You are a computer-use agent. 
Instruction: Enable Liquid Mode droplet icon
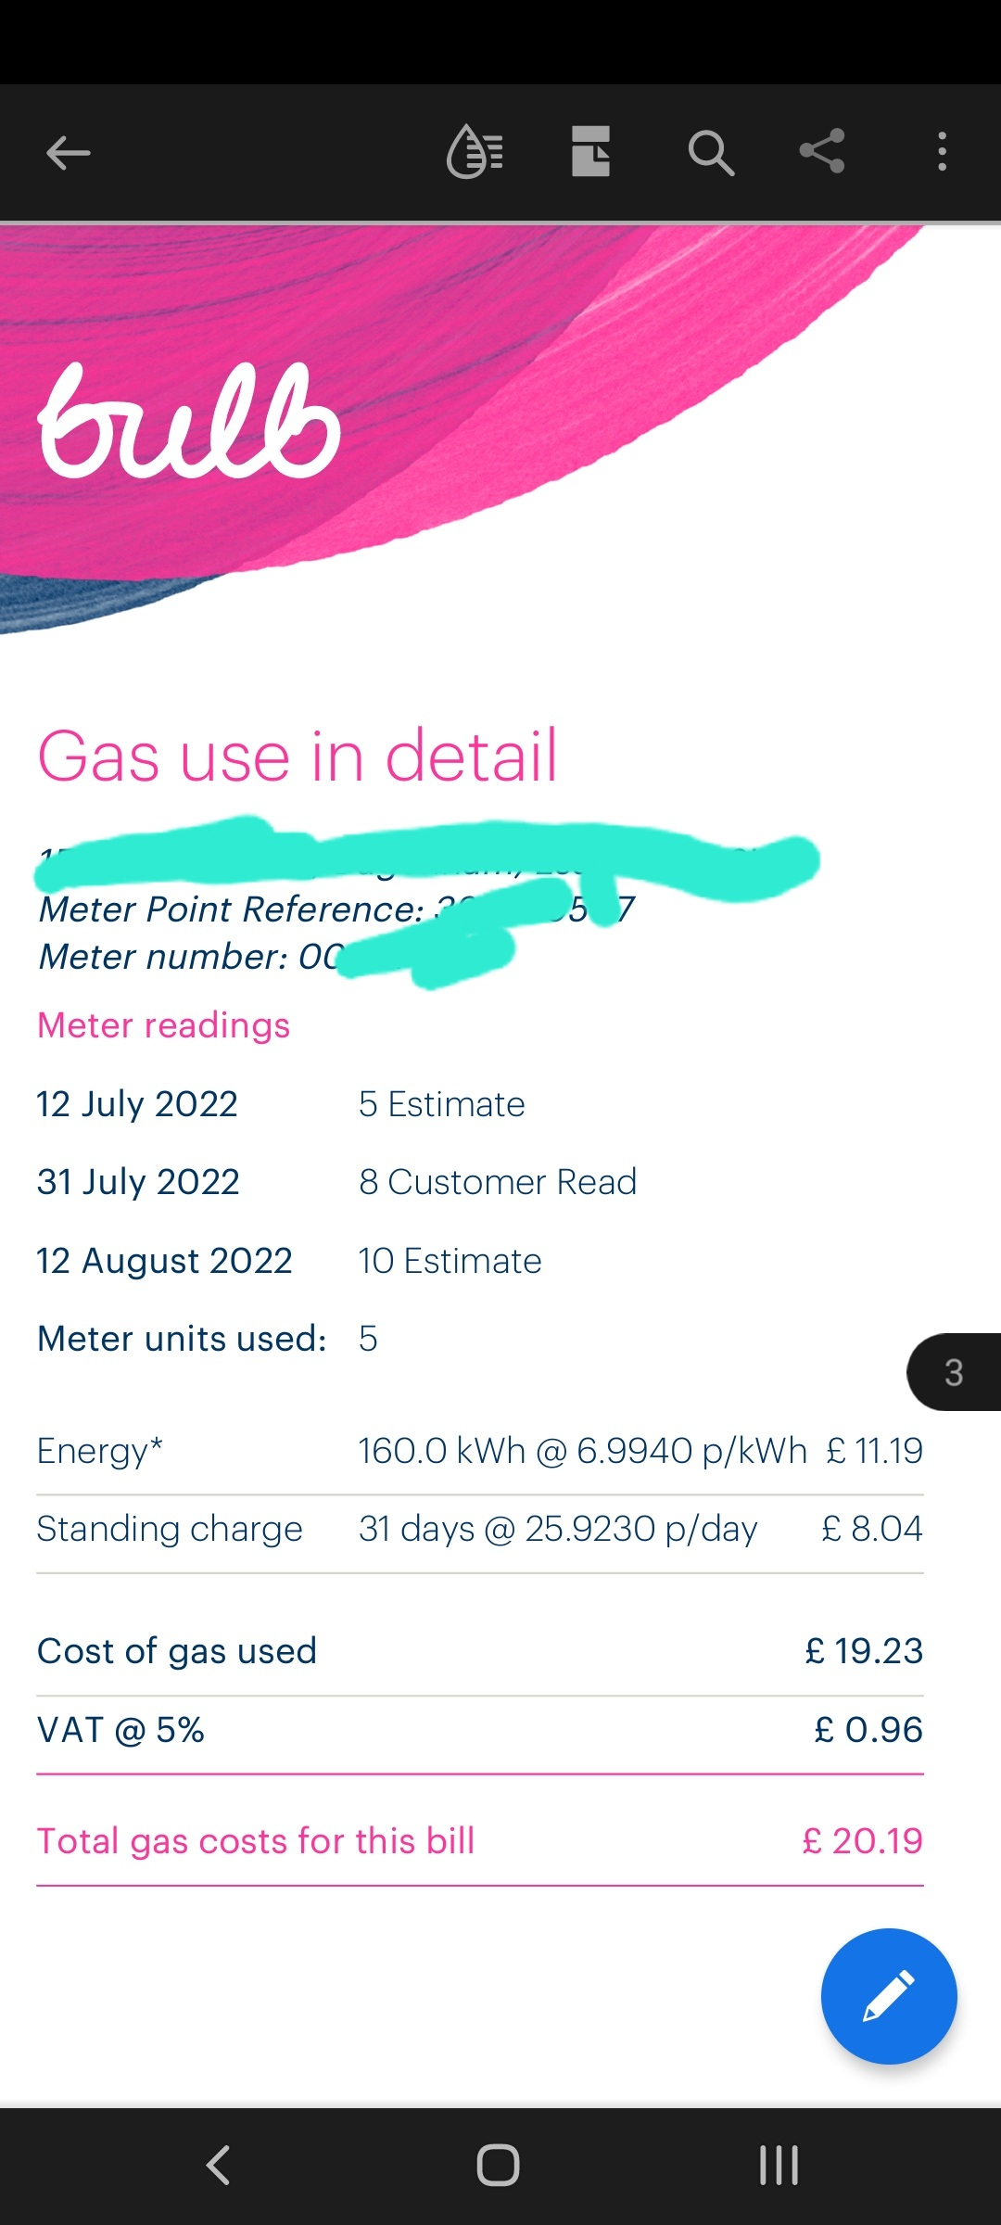pos(475,151)
